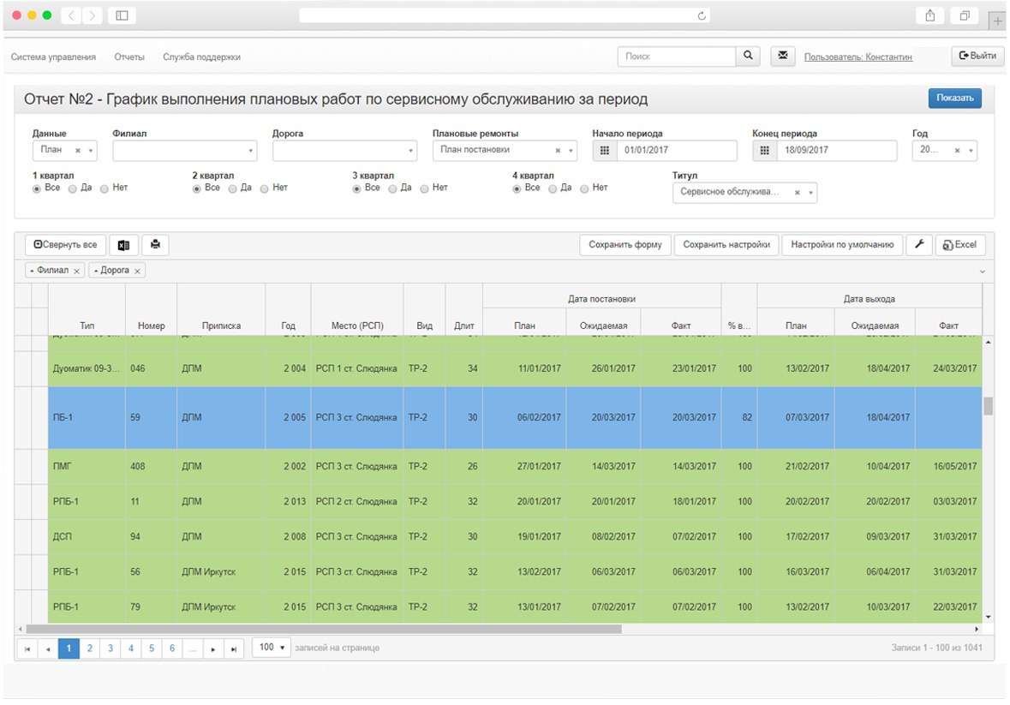
Task: Select Да for 4 квартал
Action: point(553,188)
